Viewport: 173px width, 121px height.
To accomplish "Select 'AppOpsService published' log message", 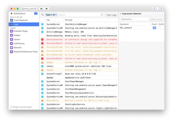I will (78, 78).
